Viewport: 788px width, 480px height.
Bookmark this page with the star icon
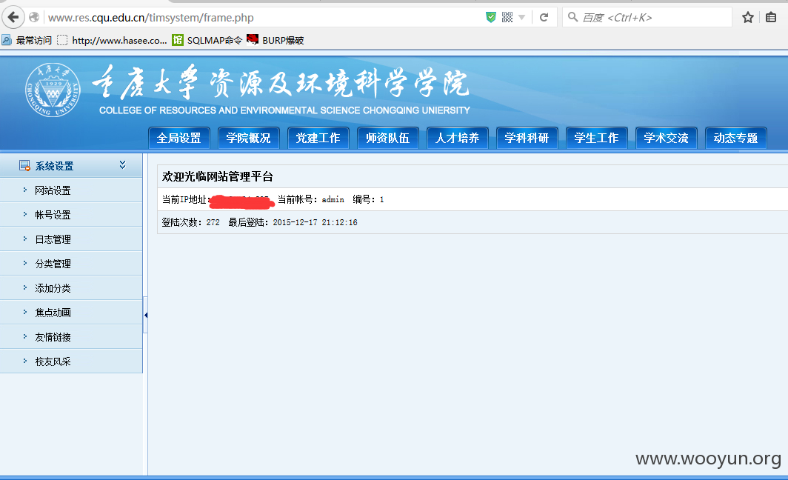[x=748, y=17]
